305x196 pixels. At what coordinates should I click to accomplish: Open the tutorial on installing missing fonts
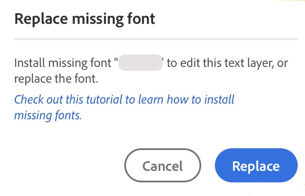pyautogui.click(x=124, y=107)
